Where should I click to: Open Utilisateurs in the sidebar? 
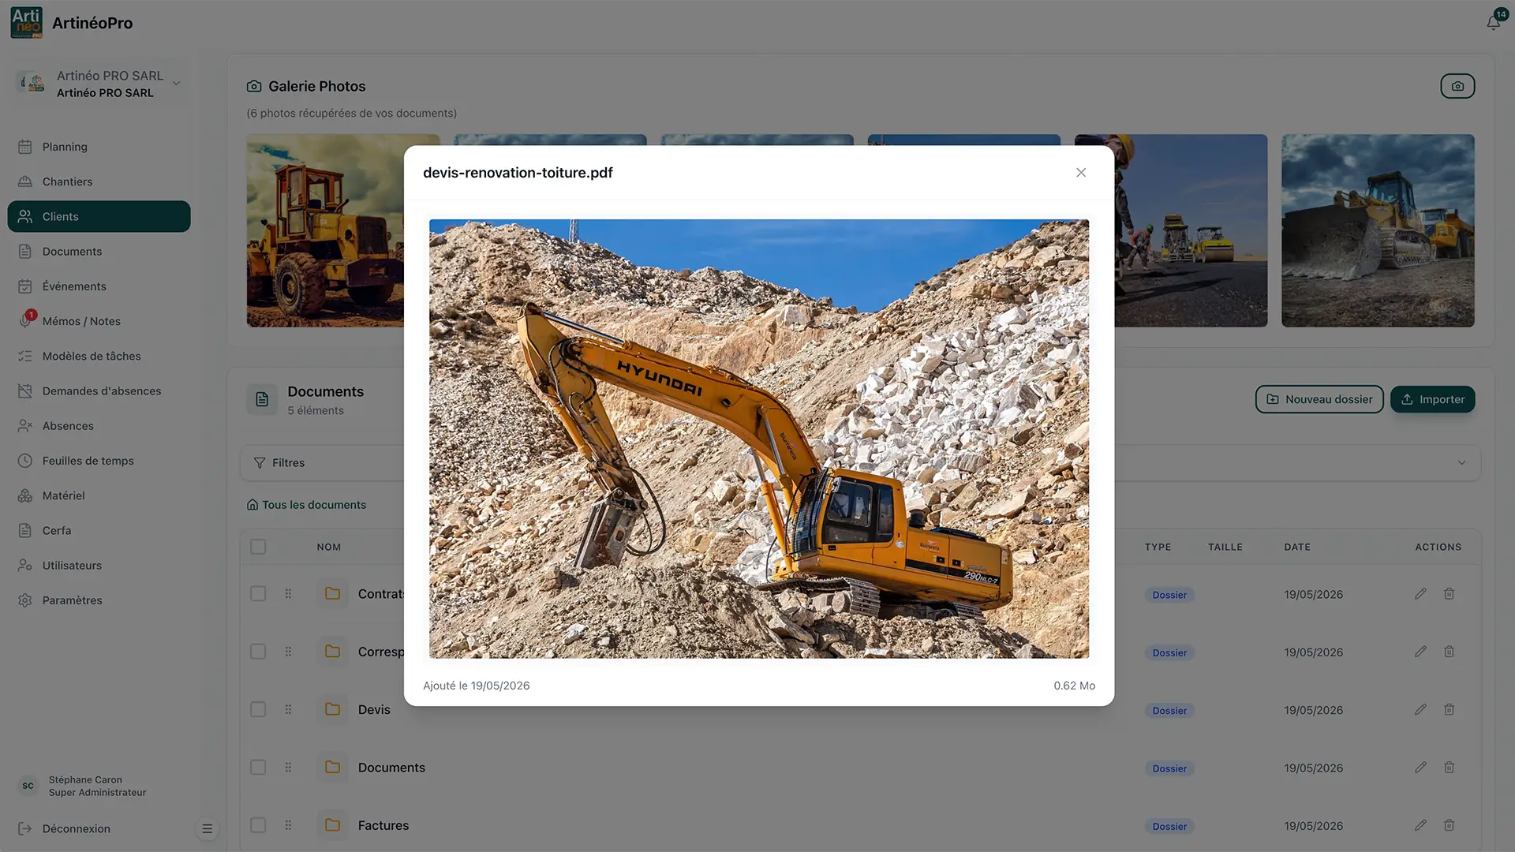click(x=99, y=566)
